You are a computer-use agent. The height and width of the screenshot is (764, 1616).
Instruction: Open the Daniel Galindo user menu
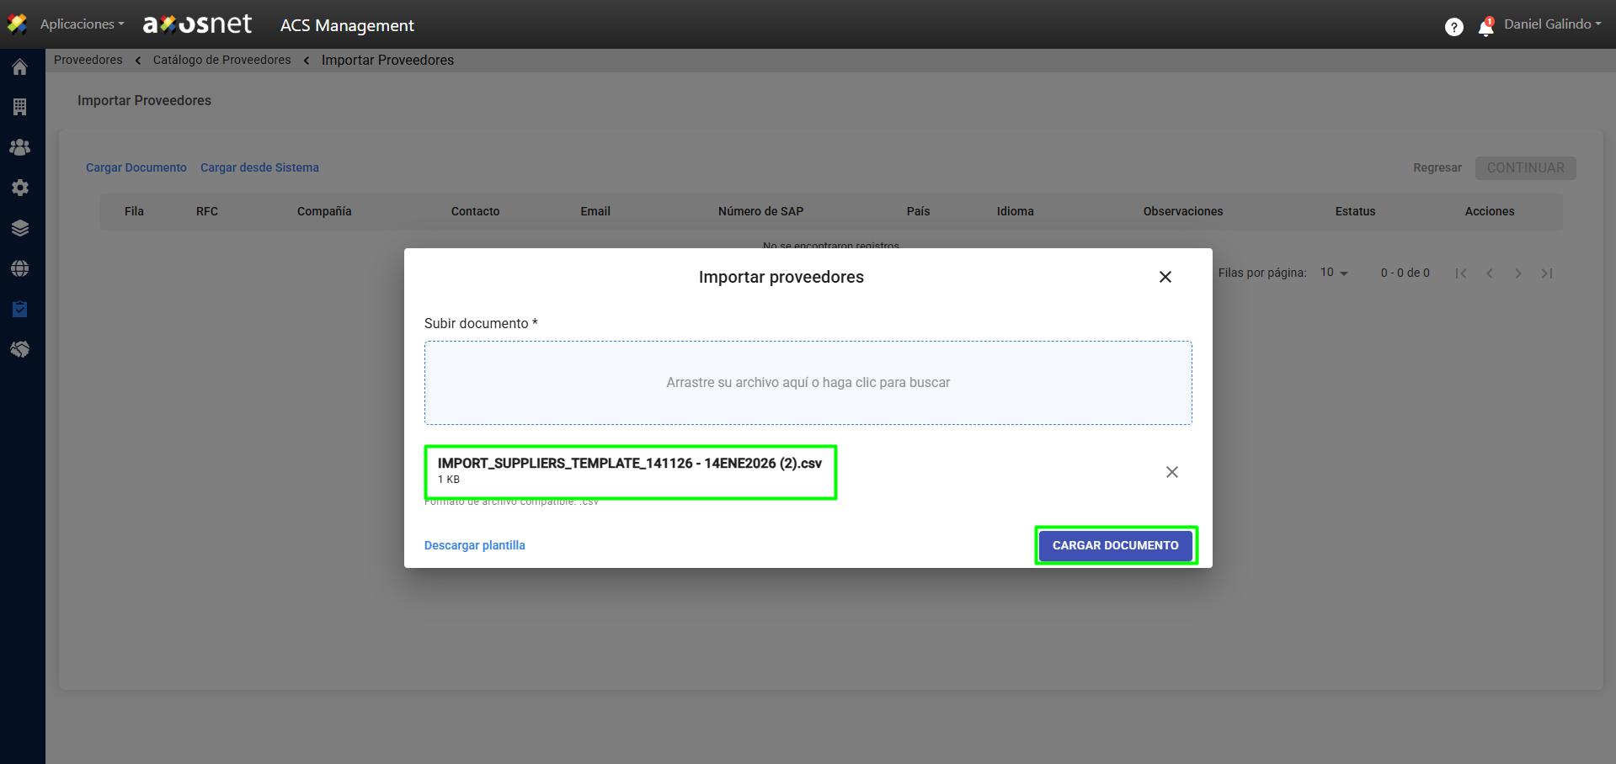(x=1552, y=24)
